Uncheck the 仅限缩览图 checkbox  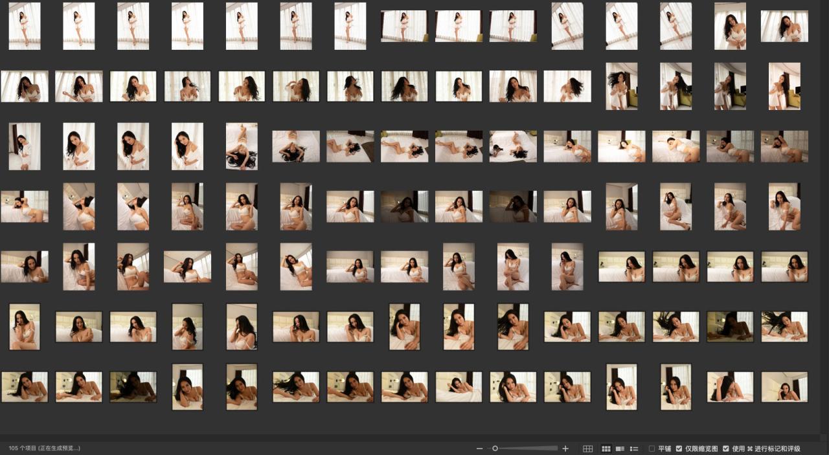[679, 449]
